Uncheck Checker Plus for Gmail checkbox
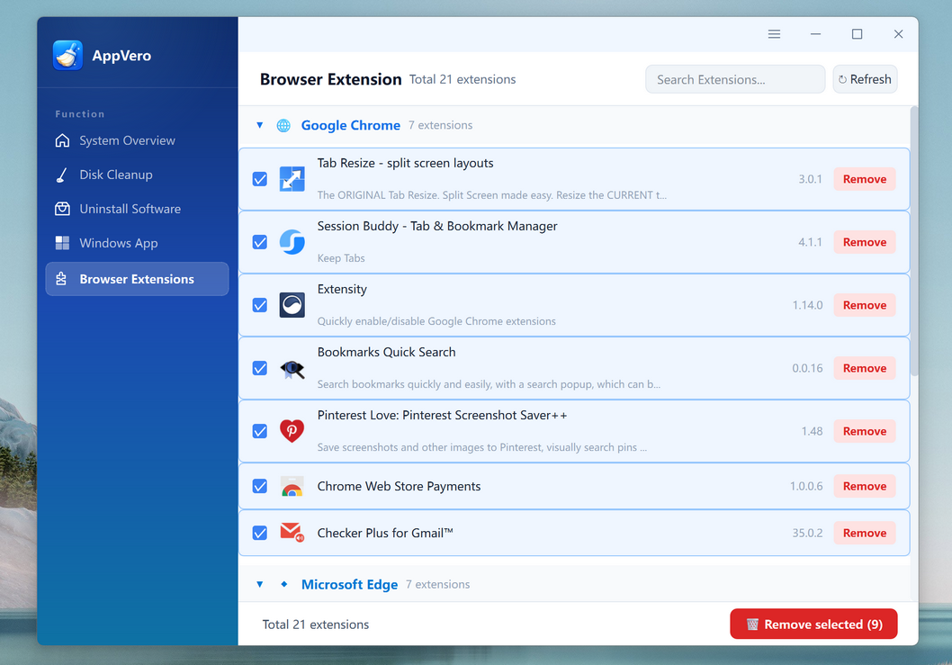Viewport: 952px width, 665px height. point(260,533)
